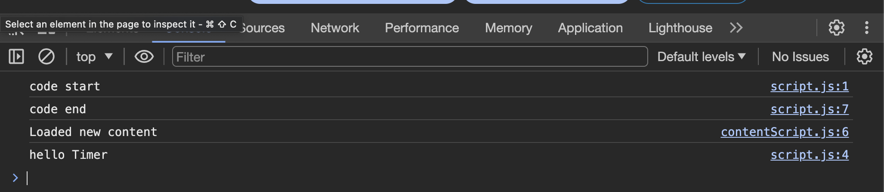Show more tabs with the double chevron
The width and height of the screenshot is (884, 192).
click(736, 28)
